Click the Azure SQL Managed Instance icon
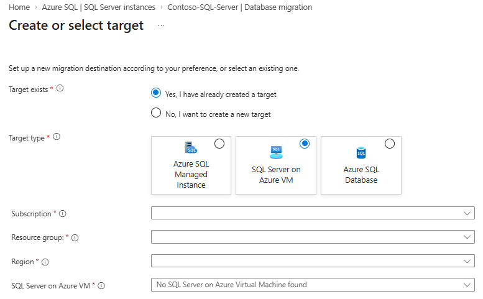Screen dimensions: 483x299 (191, 148)
